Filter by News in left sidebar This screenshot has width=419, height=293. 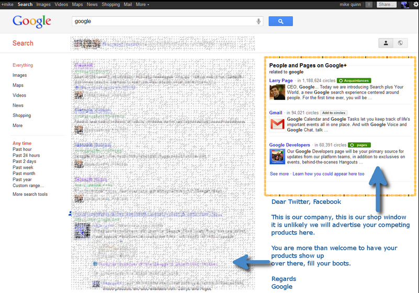point(18,106)
